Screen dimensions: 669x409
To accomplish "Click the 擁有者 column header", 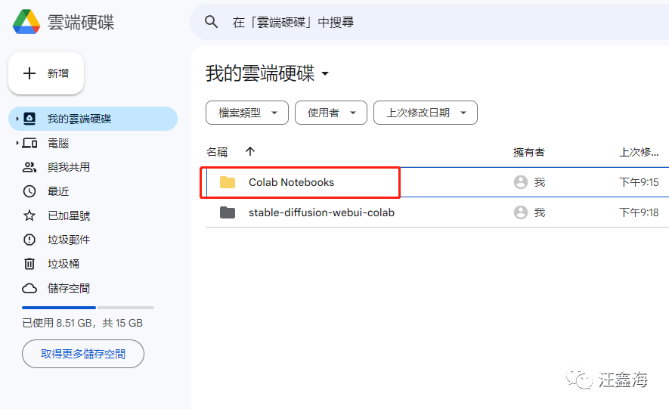I will pos(528,152).
